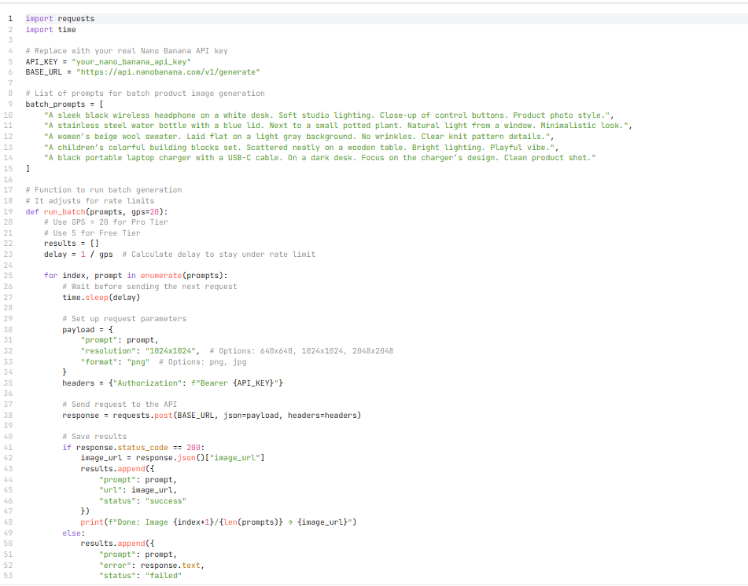Click the 'time.sleep(delay)' statement
748x586 pixels.
tap(101, 297)
